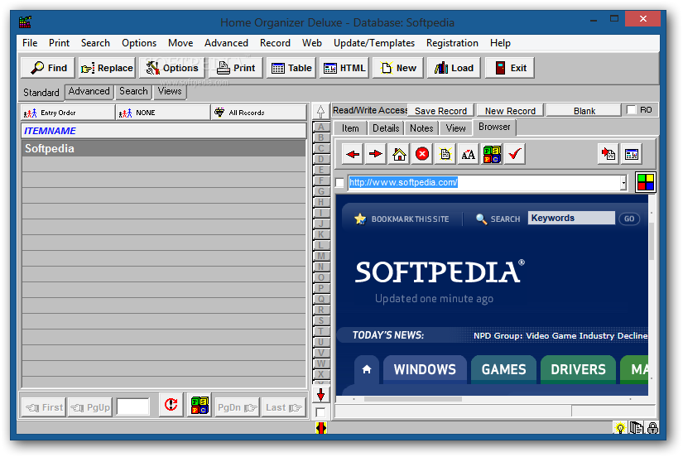
Task: Toggle the RO read-only checkbox
Action: [631, 110]
